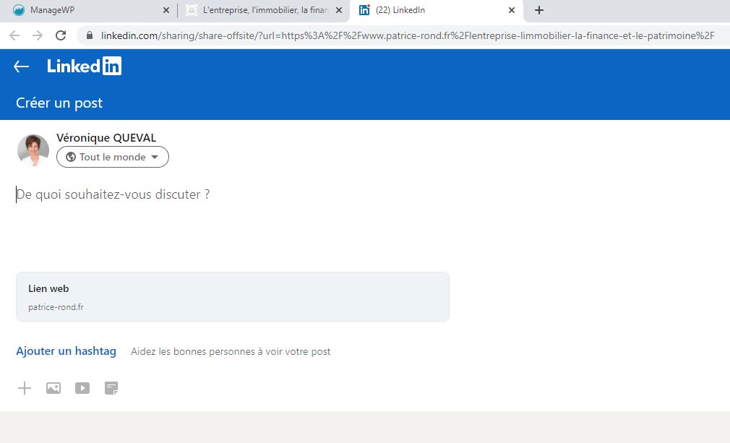View site security lock icon in address bar
This screenshot has height=443, width=730.
pyautogui.click(x=90, y=35)
